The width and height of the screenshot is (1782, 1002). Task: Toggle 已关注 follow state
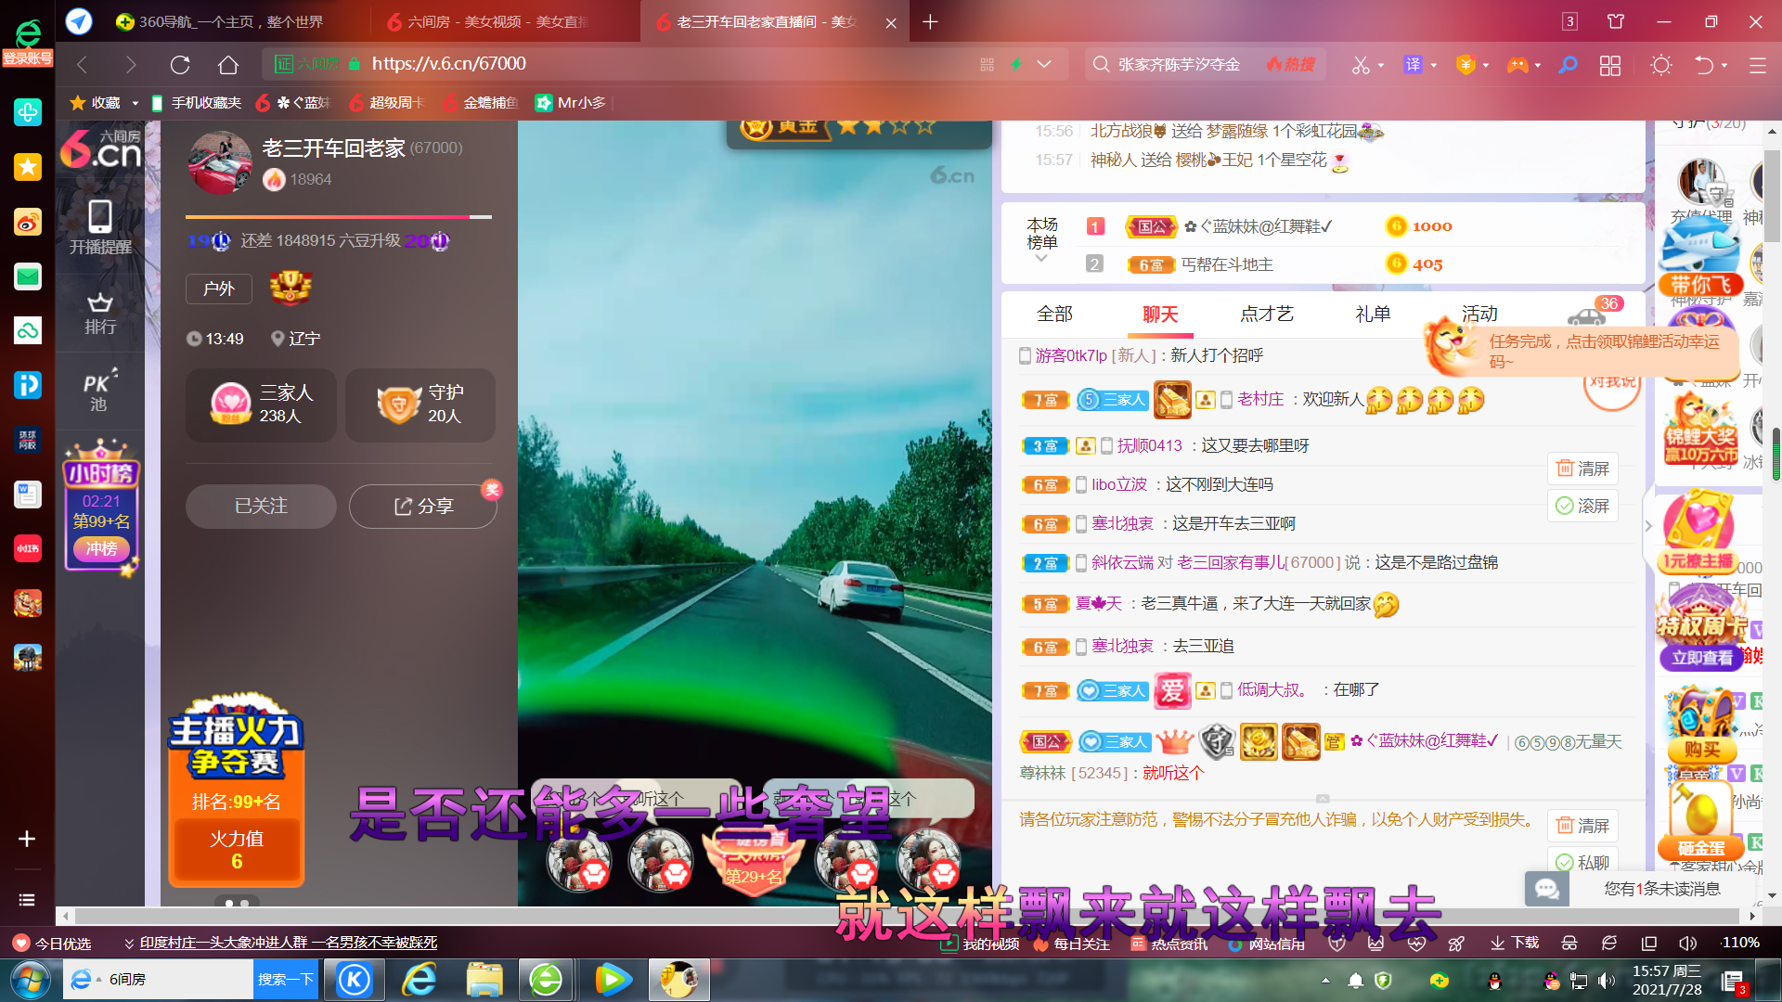261,507
